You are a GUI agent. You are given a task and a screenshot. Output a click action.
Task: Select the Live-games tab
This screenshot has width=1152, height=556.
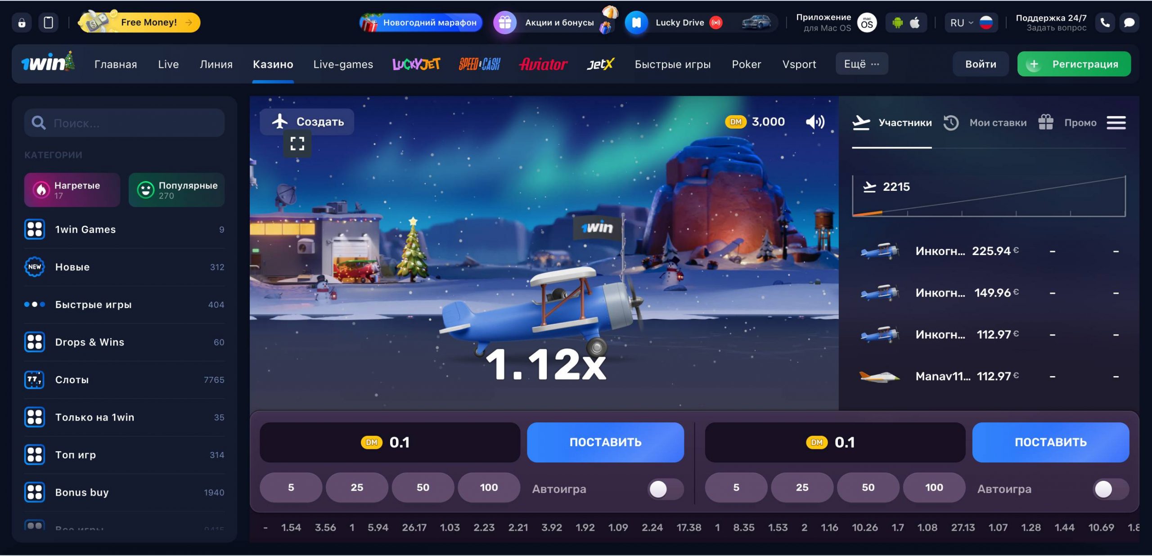(x=343, y=64)
